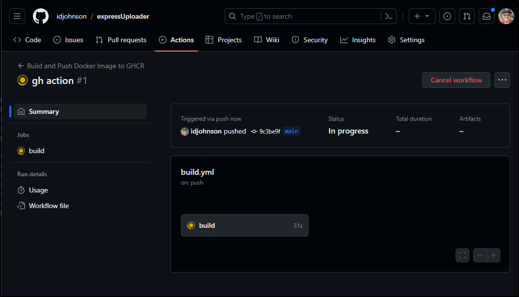This screenshot has height=297, width=519.
Task: Click the Projects tab table icon
Action: point(209,40)
